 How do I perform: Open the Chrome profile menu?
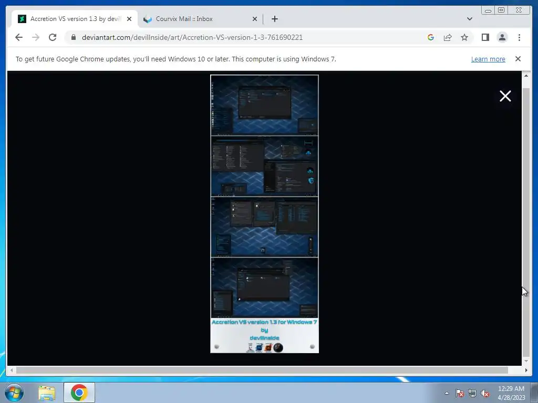(x=502, y=37)
